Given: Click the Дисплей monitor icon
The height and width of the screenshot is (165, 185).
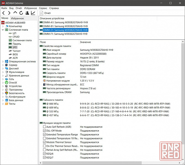Looking at the screenshot, I should (7, 68).
